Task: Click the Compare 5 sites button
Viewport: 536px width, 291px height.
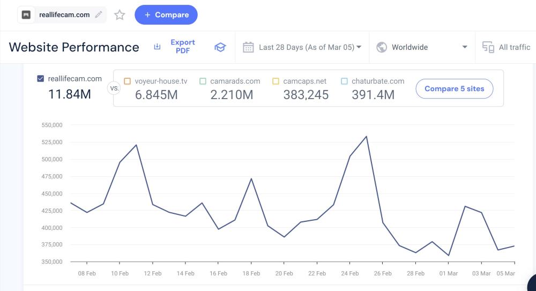Action: 454,89
